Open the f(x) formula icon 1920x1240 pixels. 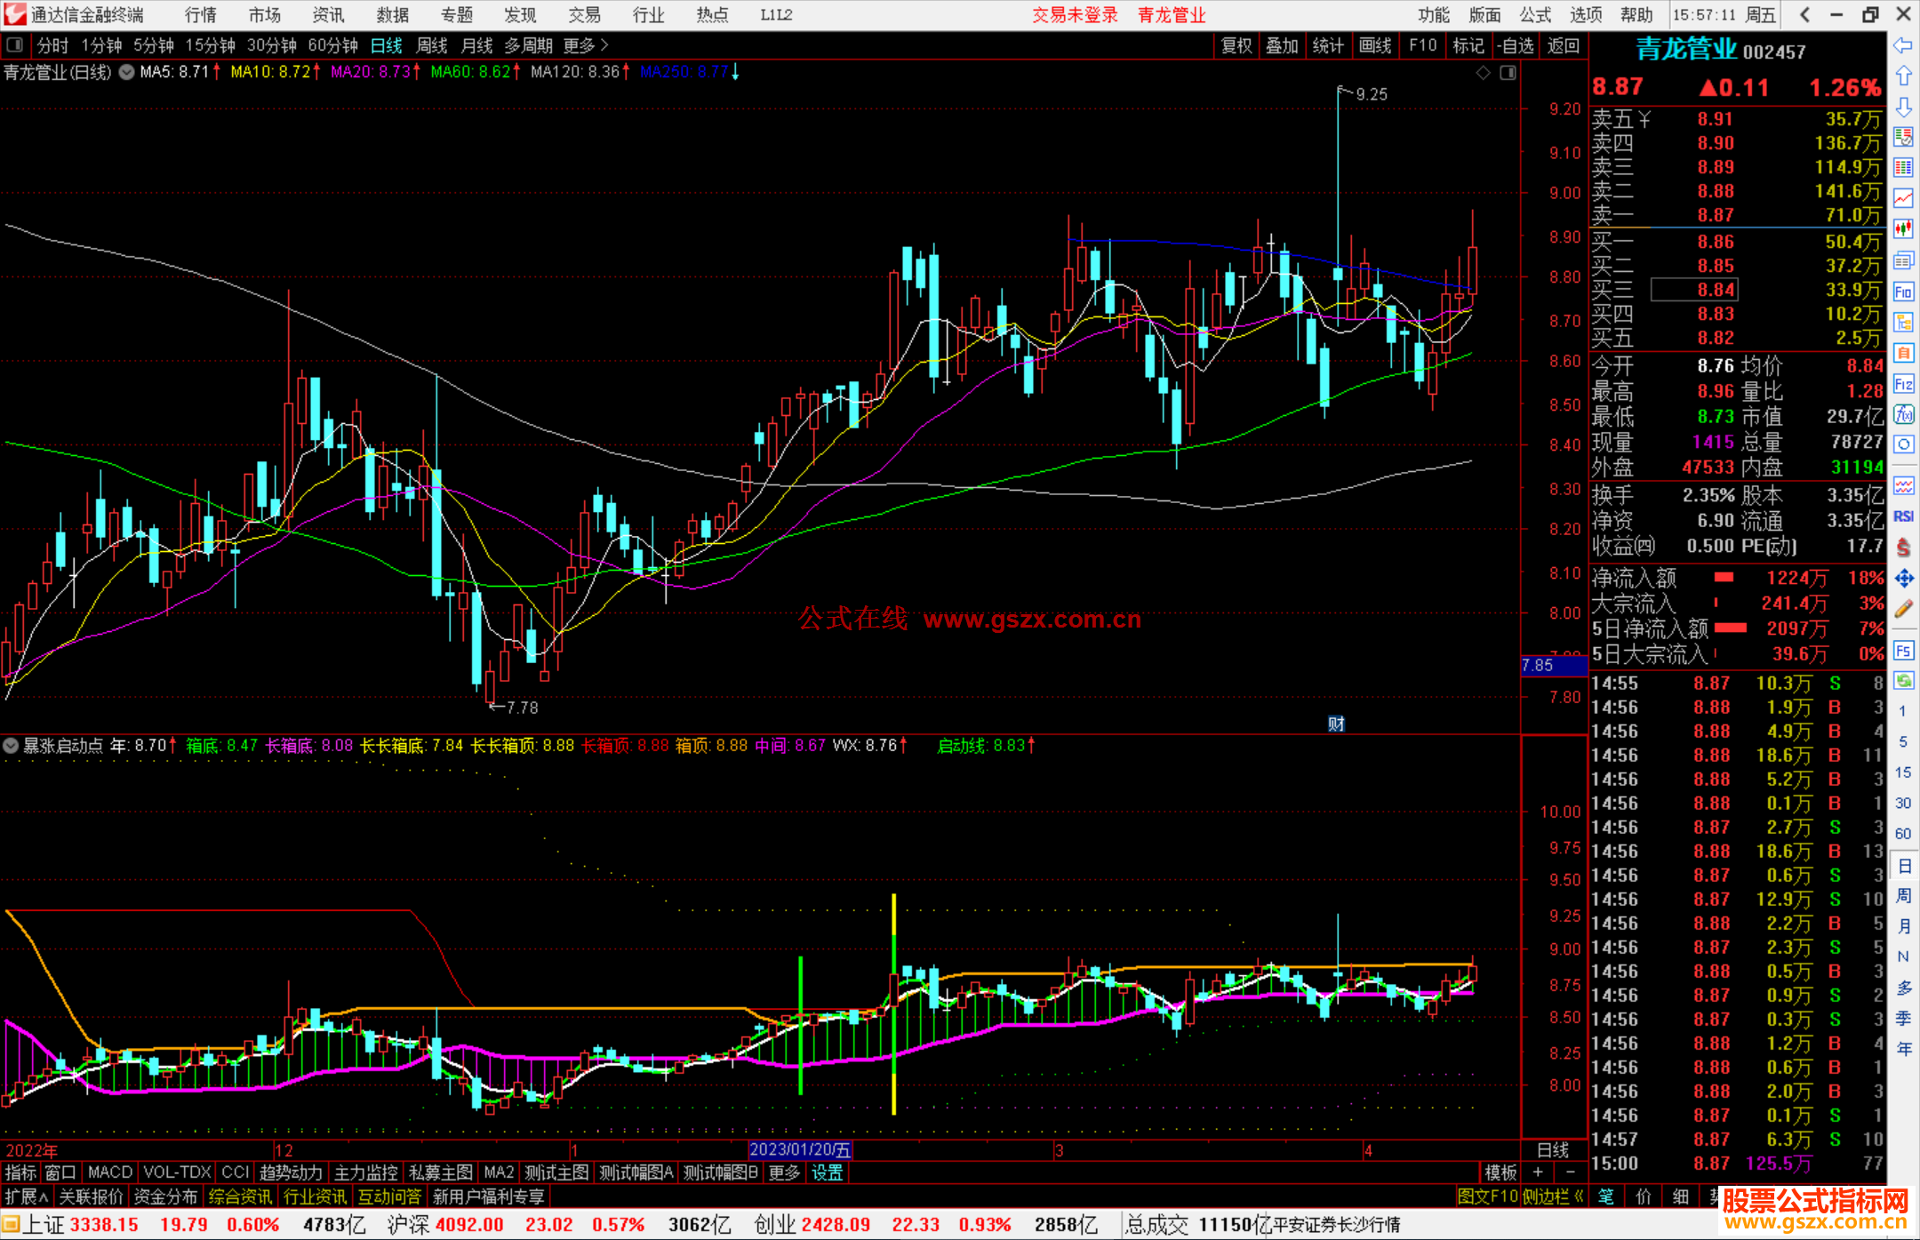coord(1903,414)
